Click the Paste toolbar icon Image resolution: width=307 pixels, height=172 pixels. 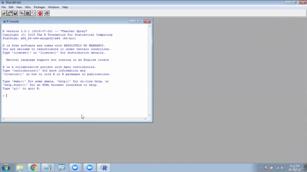(27, 13)
